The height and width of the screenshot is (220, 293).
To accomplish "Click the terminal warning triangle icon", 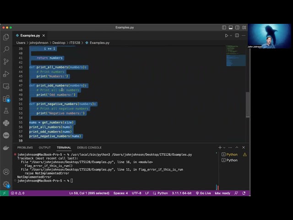I will 245,154.
